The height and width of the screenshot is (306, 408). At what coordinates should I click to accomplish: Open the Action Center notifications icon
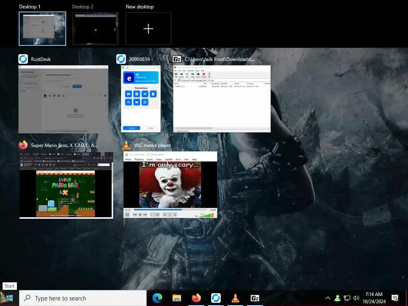(395, 298)
